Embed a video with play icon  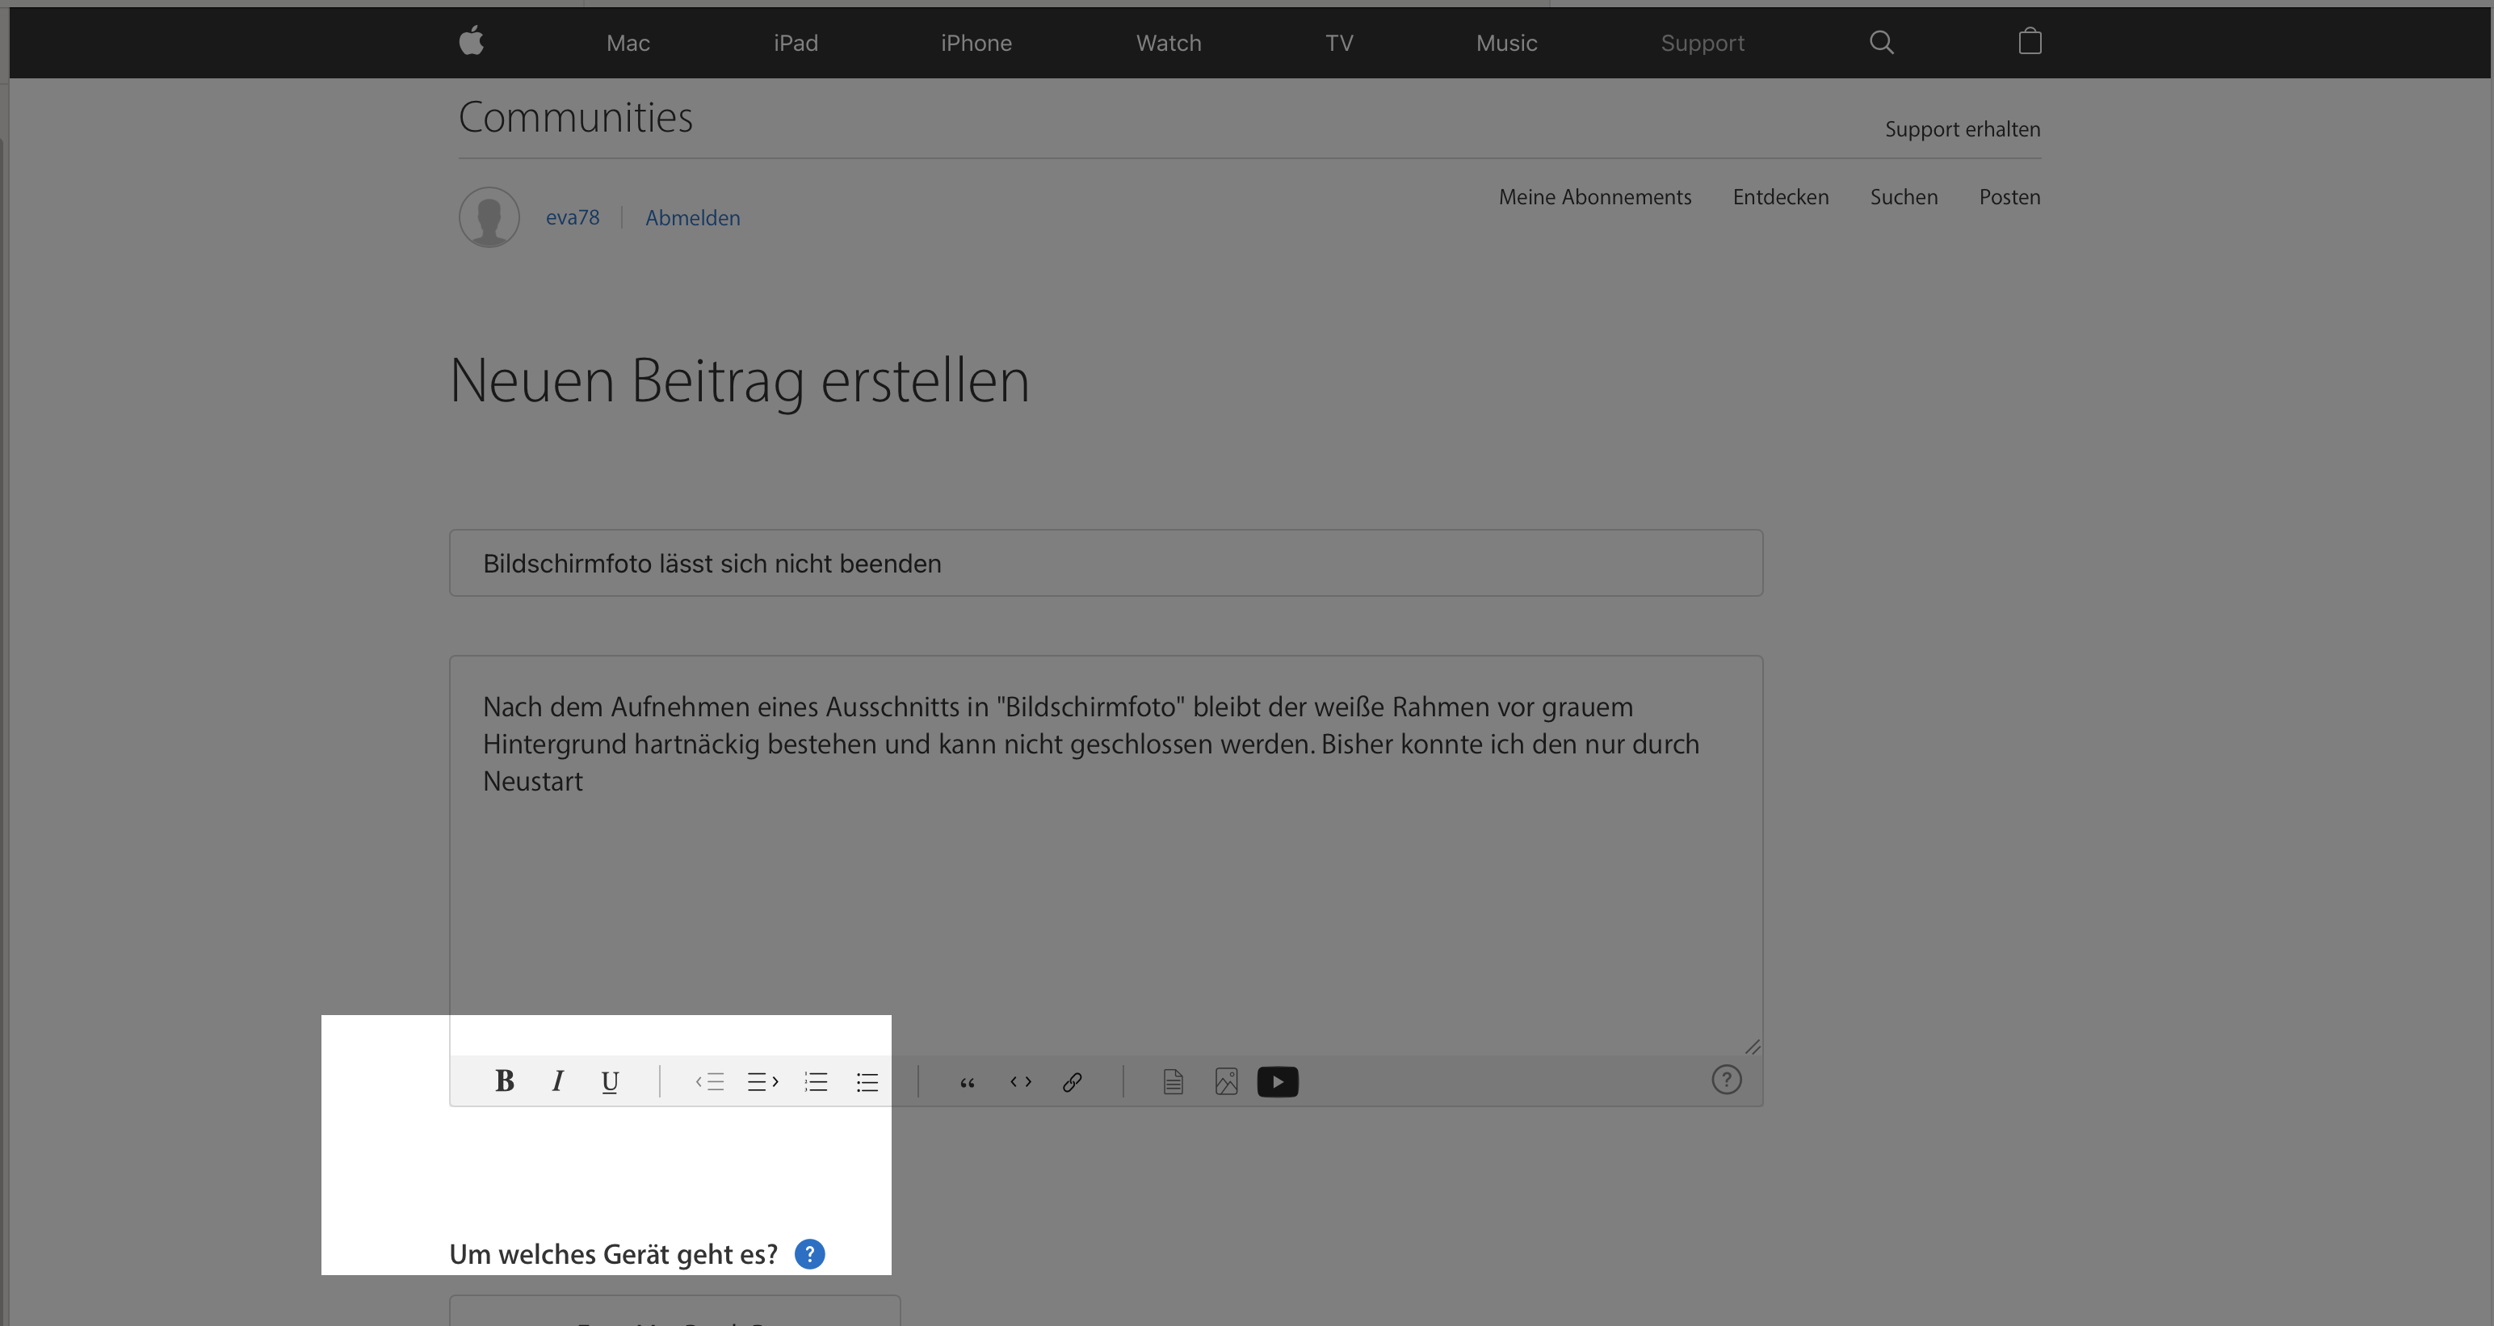pos(1278,1081)
